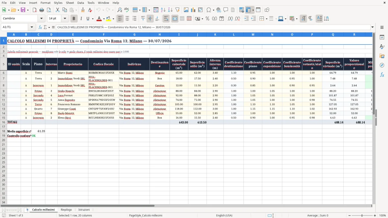Click the zoom in plus button
The height and width of the screenshot is (218, 388).
[375, 215]
